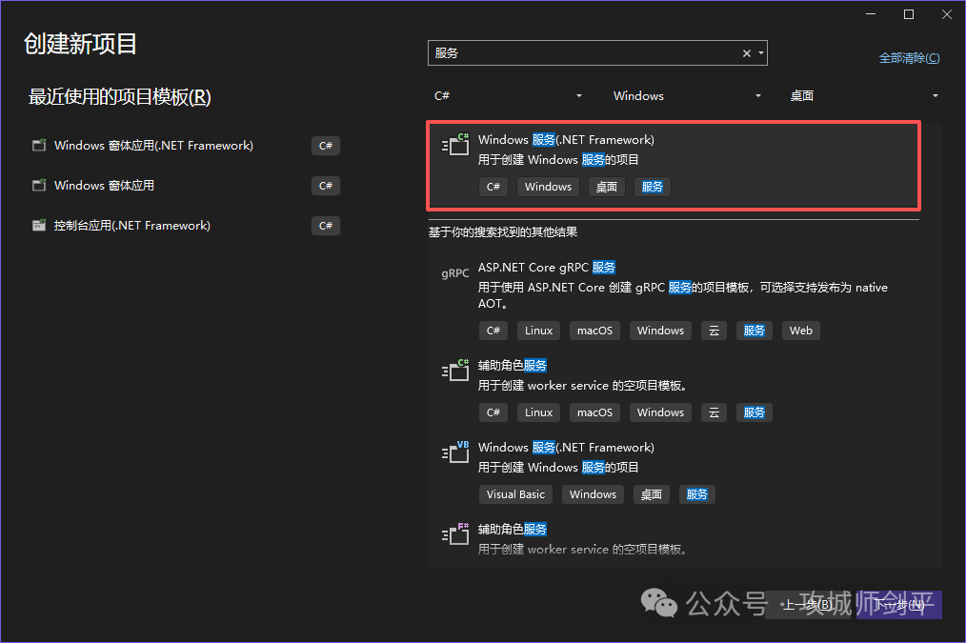The image size is (966, 643).
Task: Select C# 辅助角色服务 worker service template
Action: click(674, 390)
